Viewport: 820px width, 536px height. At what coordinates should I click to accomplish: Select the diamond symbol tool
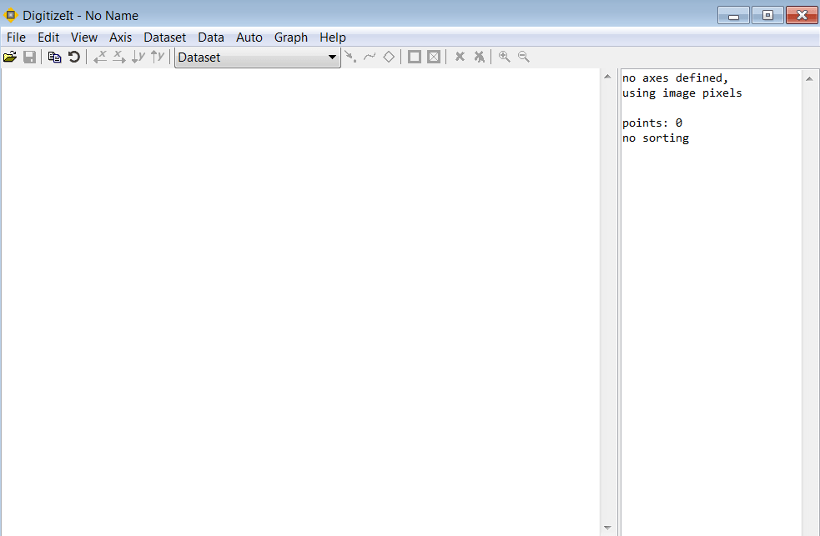point(389,57)
